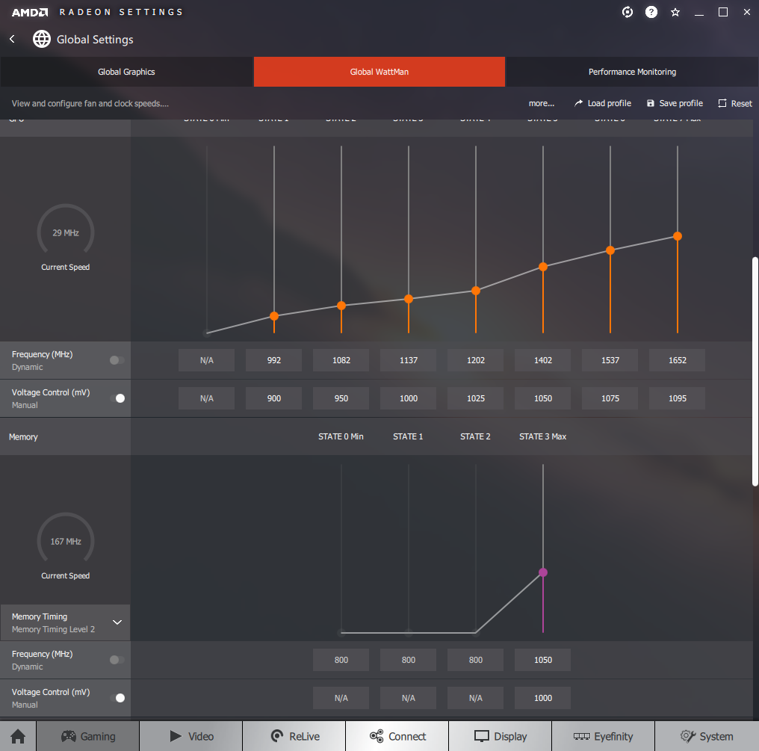
Task: Toggle GPU Voltage Control manual switch
Action: coord(117,398)
